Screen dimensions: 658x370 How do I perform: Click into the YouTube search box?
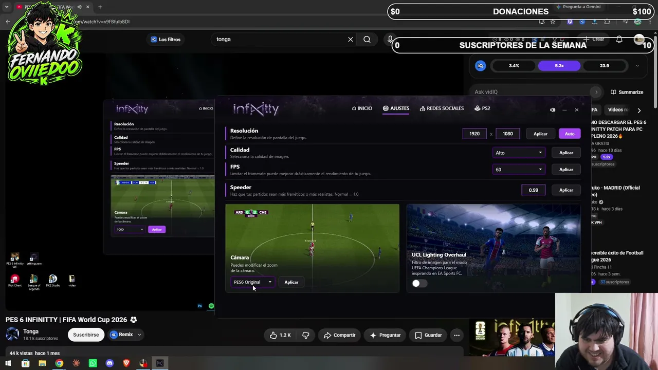tap(280, 40)
